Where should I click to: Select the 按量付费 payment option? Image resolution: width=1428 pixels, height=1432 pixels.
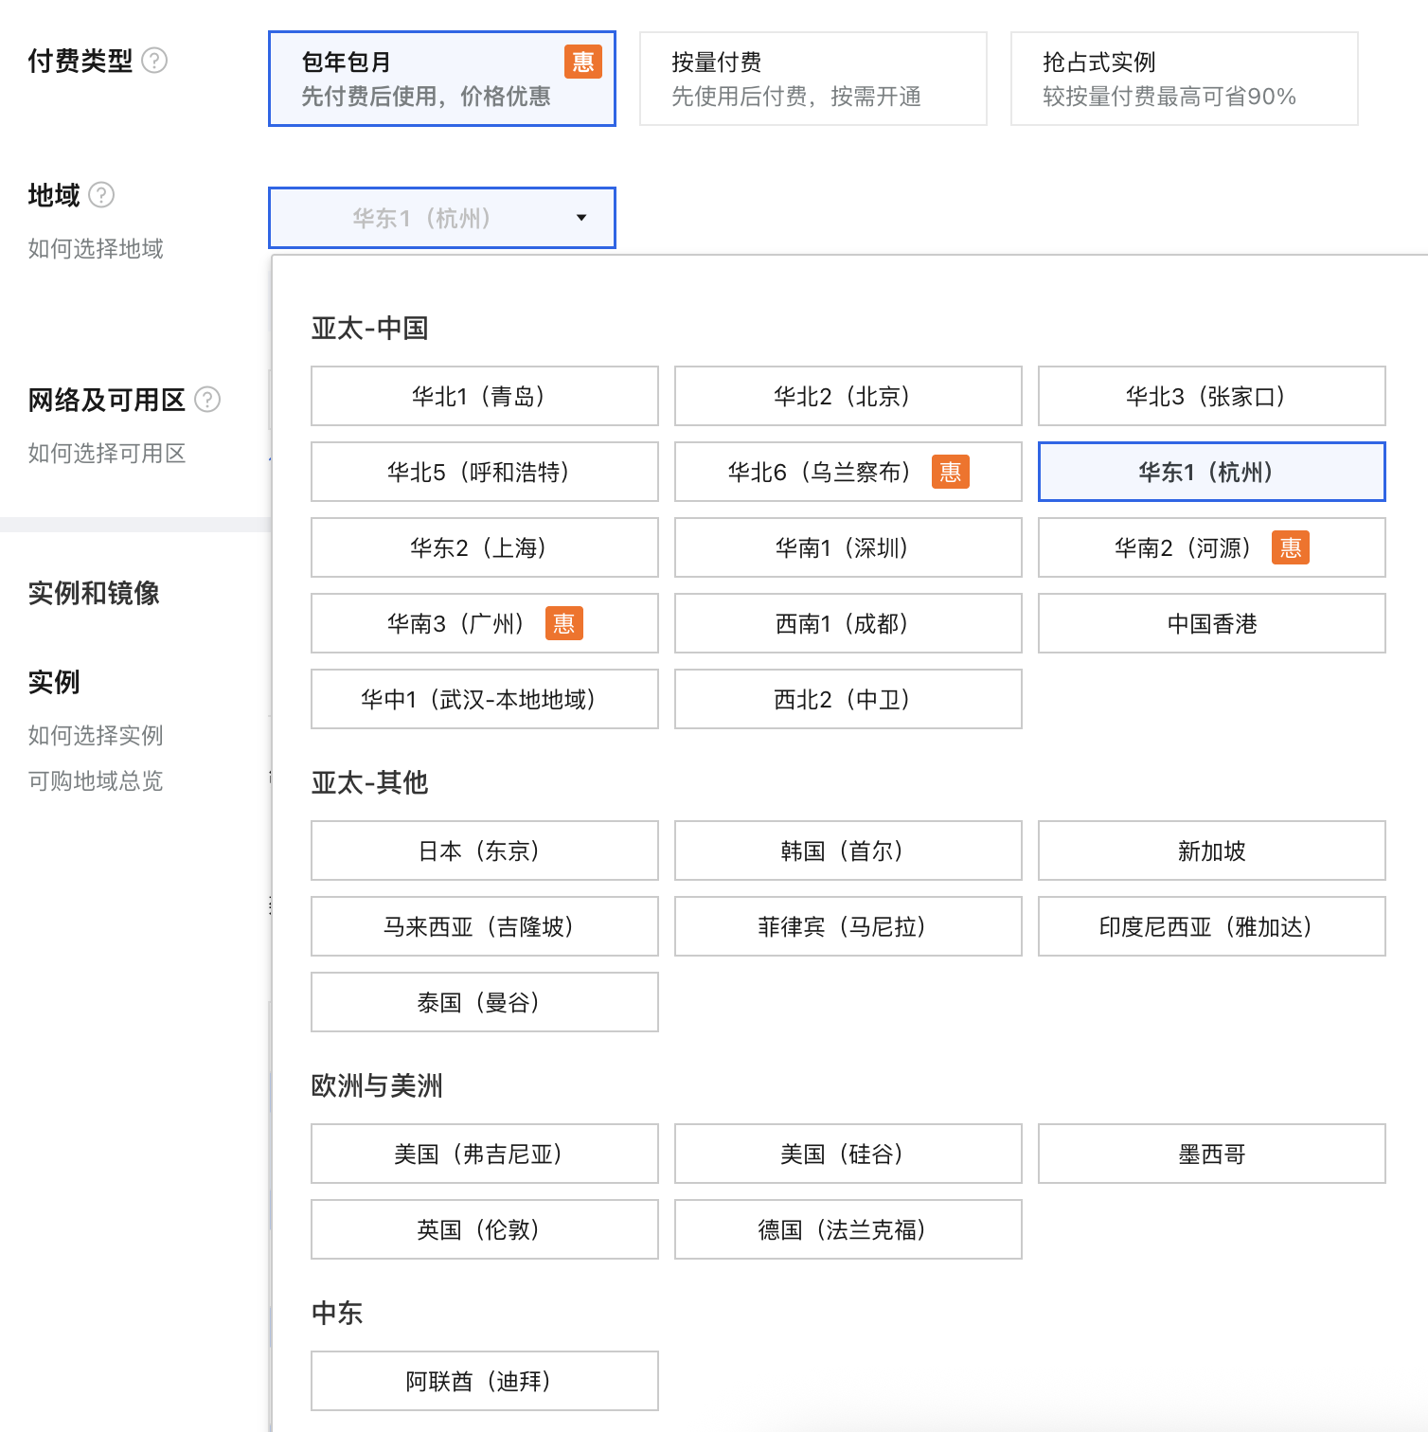(812, 78)
